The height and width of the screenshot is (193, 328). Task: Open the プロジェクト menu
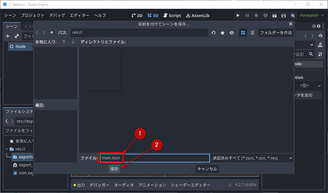click(33, 15)
